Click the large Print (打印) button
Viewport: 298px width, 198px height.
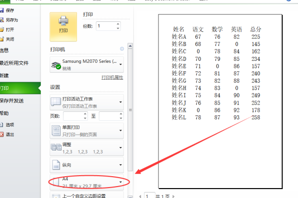tap(63, 27)
